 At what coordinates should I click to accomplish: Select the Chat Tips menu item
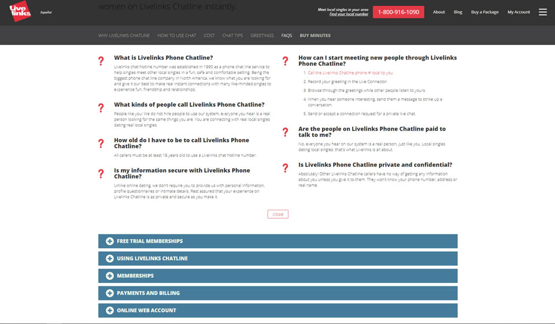coord(232,36)
